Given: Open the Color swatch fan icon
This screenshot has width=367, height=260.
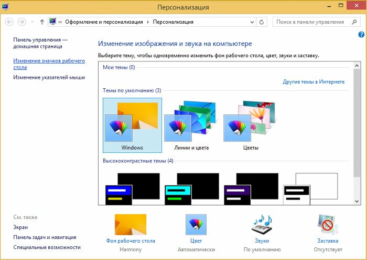Looking at the screenshot, I should tap(196, 225).
